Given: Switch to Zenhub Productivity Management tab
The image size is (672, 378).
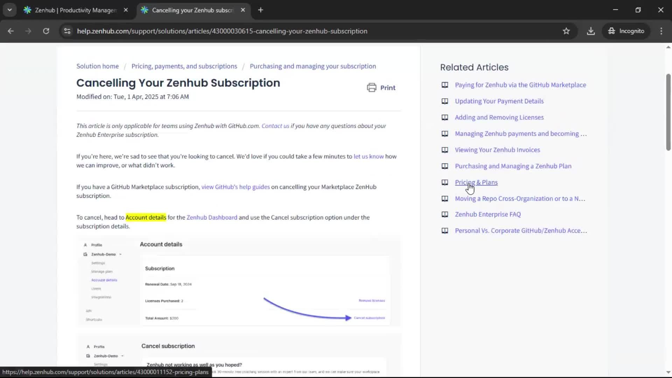Looking at the screenshot, I should (75, 10).
